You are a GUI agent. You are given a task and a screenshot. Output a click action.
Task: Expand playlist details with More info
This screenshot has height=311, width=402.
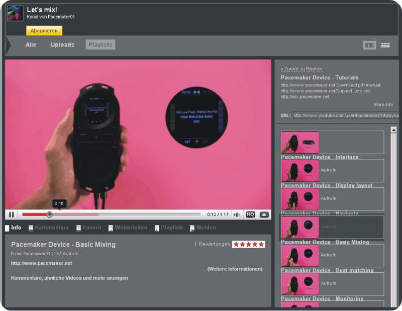coord(383,105)
